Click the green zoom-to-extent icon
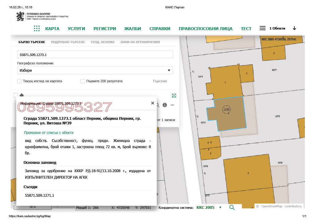 tap(174, 95)
